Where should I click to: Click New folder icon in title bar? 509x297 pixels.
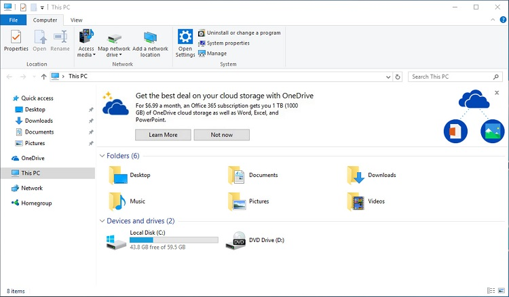pos(33,7)
